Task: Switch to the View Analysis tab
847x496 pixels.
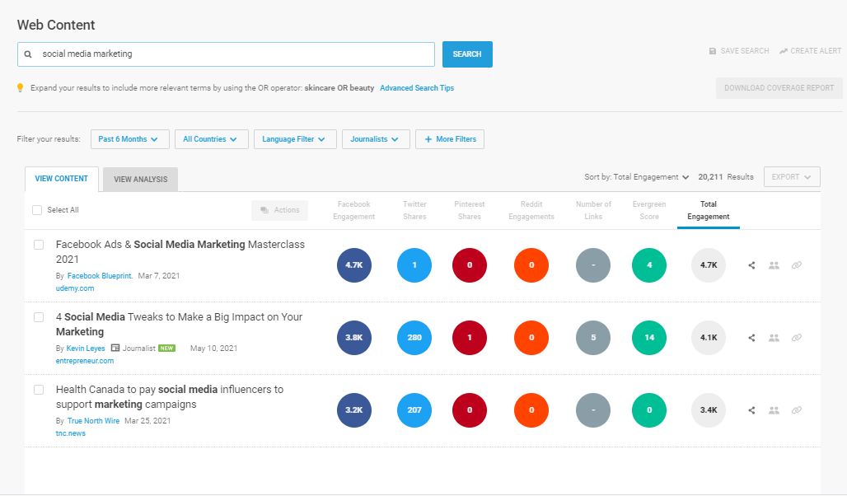Action: click(x=140, y=180)
